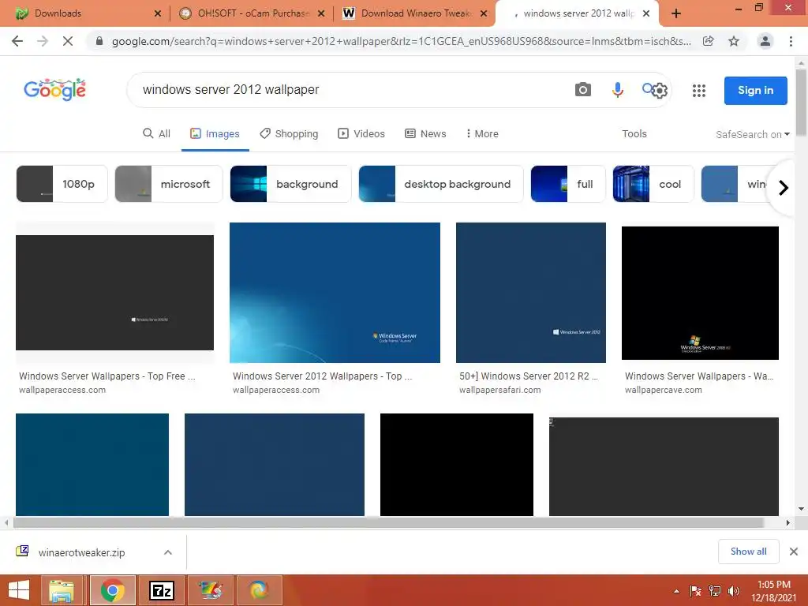The height and width of the screenshot is (606, 808).
Task: Click the search box text field
Action: tap(350, 90)
